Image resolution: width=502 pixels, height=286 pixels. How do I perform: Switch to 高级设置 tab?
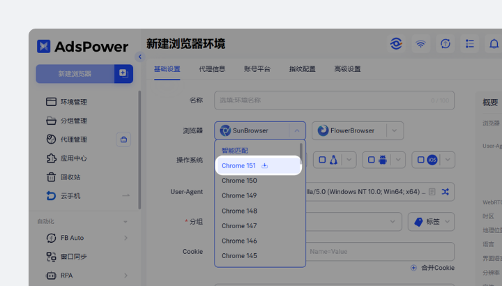[347, 69]
